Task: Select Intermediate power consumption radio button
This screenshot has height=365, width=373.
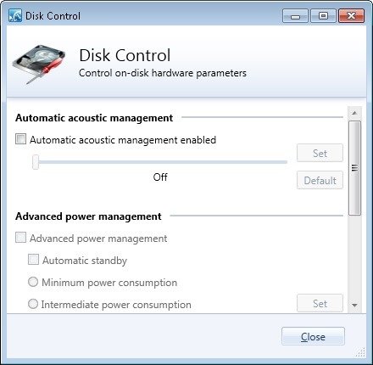Action: click(x=33, y=304)
